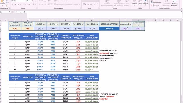This screenshot has height=103, width=183.
Task: Toggle bold formatting (Ж)
Action: point(13,5)
